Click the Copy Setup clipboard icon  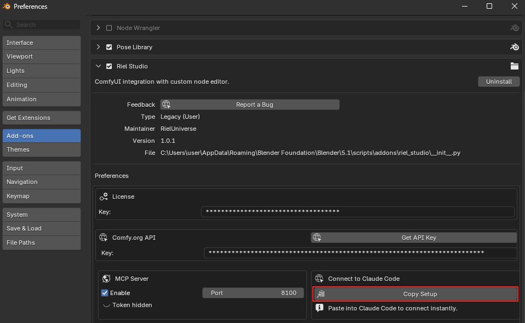pos(321,294)
